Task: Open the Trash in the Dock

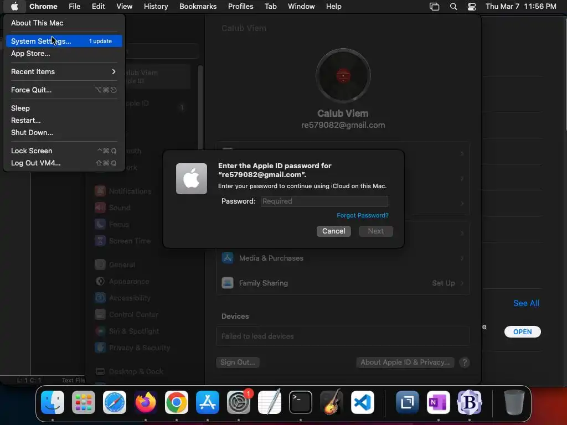Action: (514, 403)
